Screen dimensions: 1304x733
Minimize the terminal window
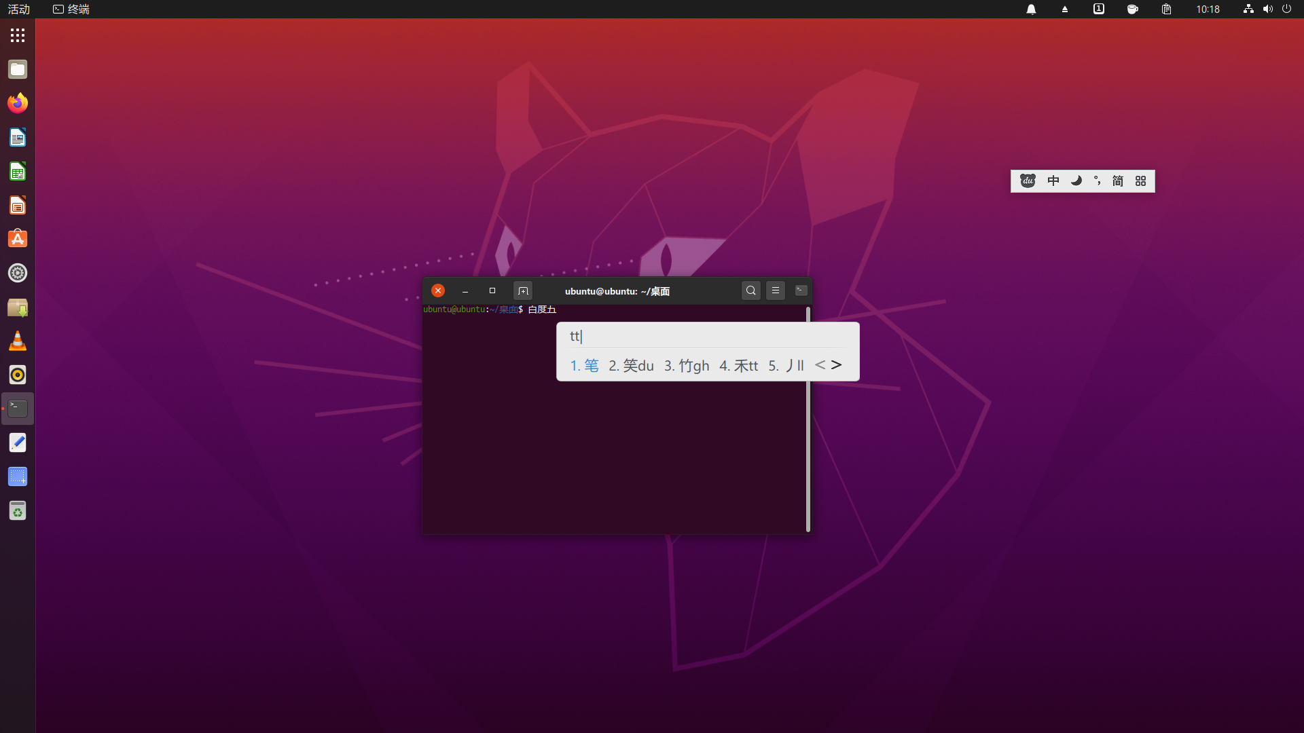(465, 290)
